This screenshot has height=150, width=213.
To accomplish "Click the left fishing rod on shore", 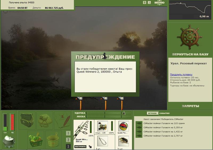I will [x=80, y=103].
